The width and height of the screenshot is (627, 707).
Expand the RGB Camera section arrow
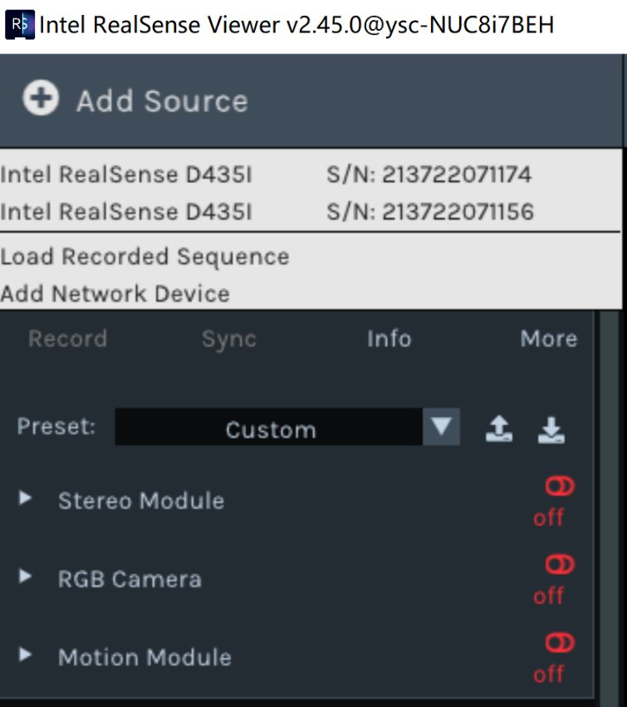click(26, 577)
